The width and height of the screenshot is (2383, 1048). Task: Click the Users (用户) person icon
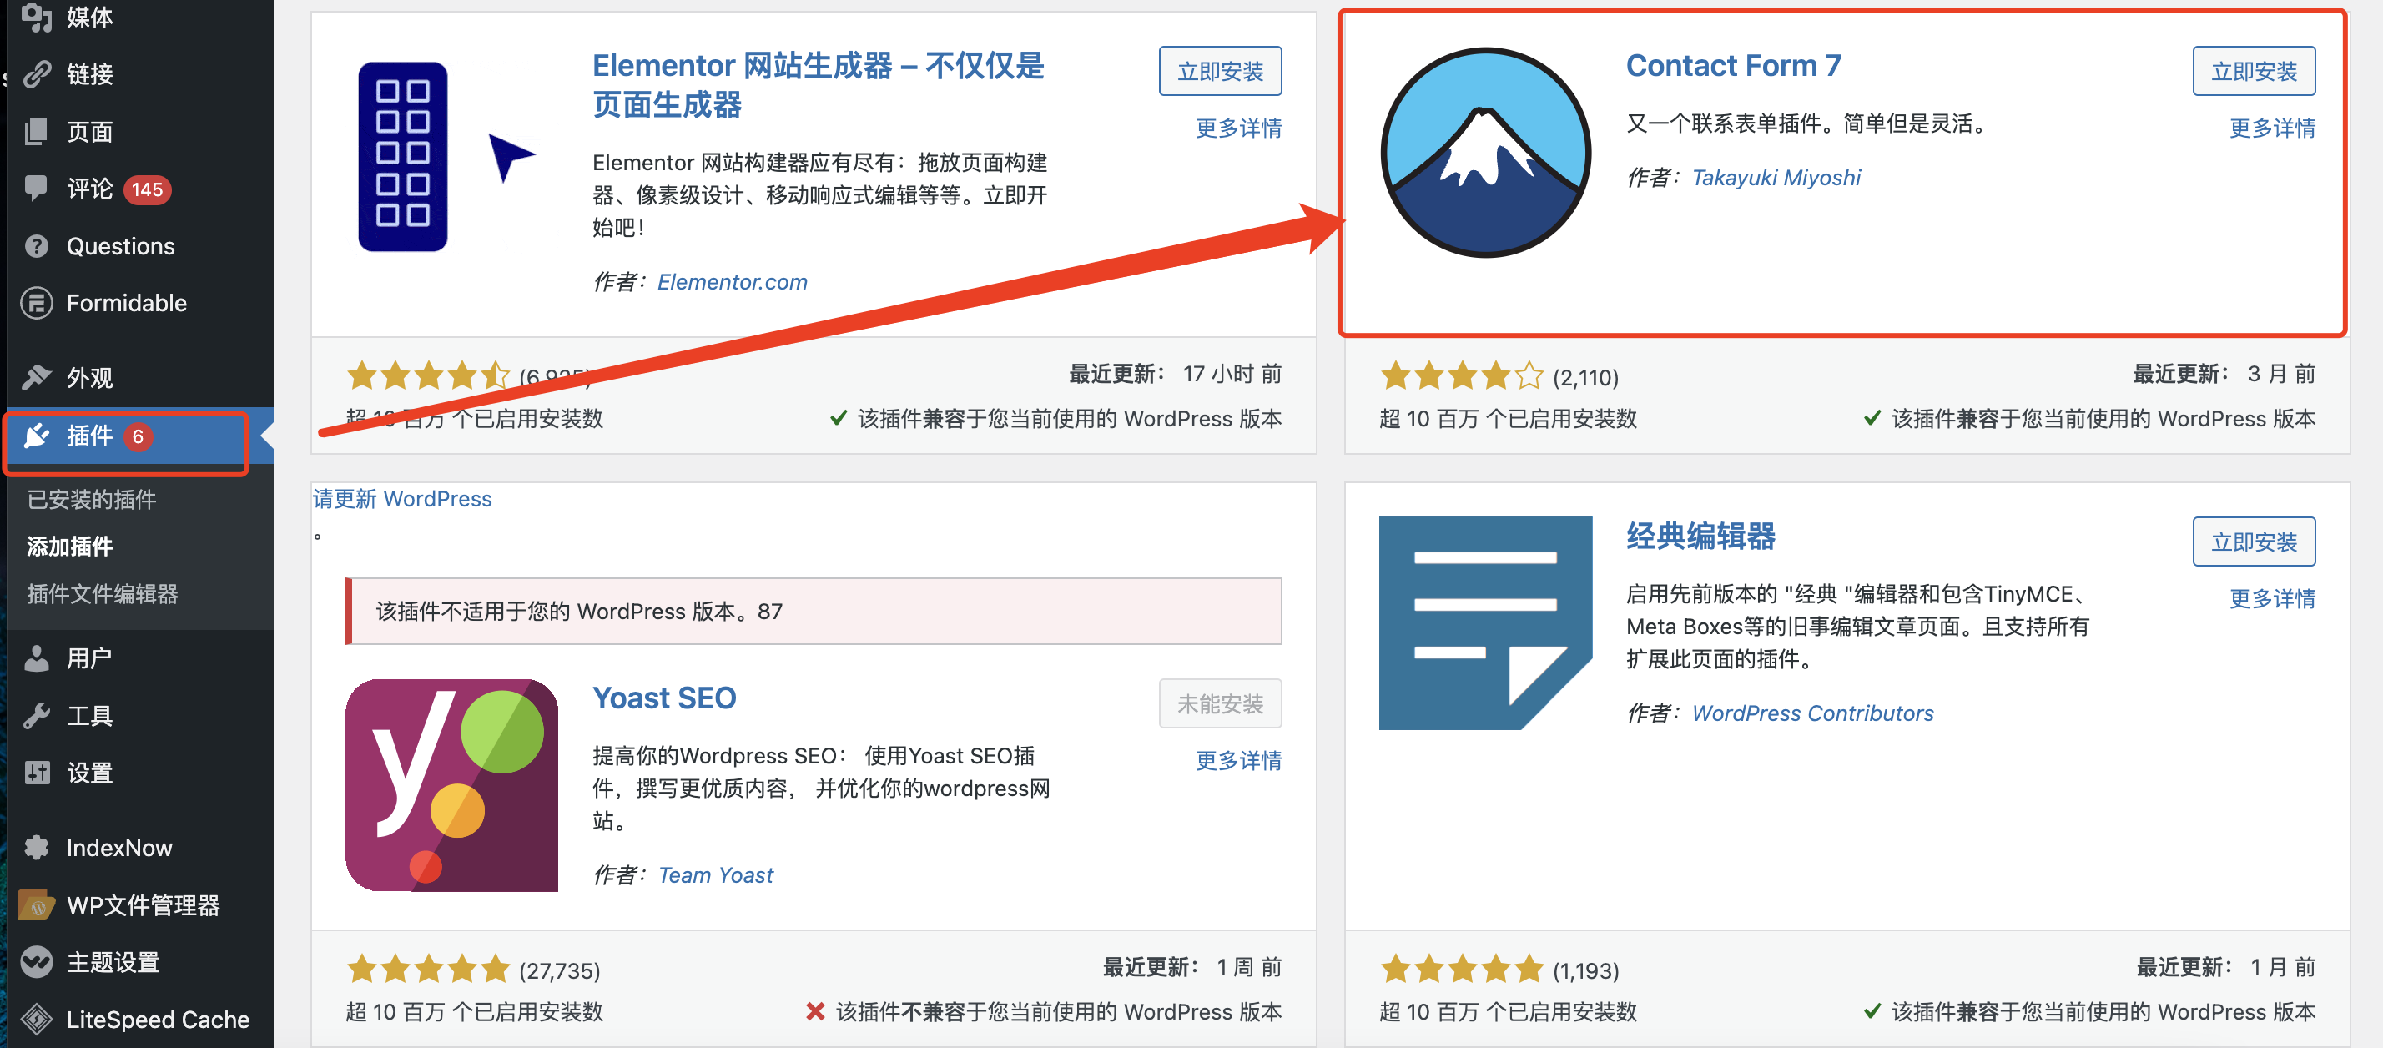tap(36, 658)
